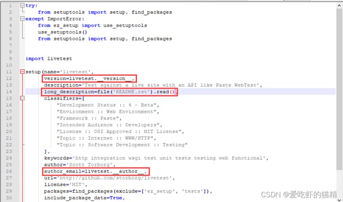Screen dimensions: 343x202
Task: Click 'author_email=livetest.__author__,' text
Action: [95, 172]
